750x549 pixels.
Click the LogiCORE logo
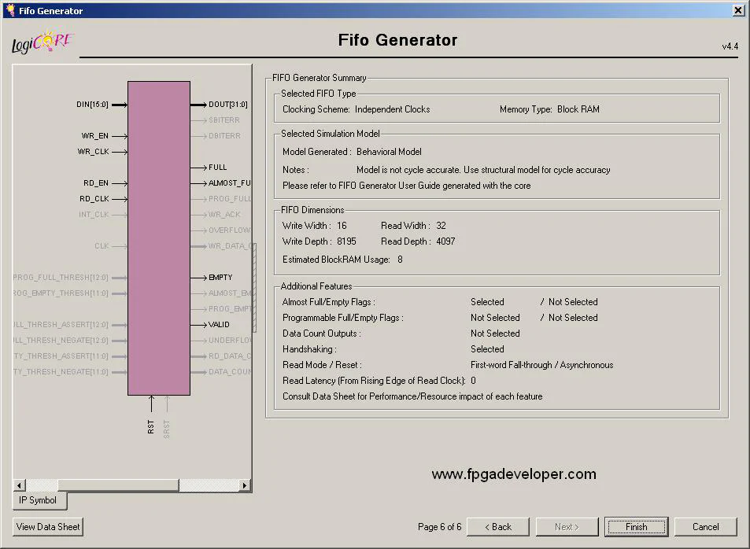tap(42, 43)
